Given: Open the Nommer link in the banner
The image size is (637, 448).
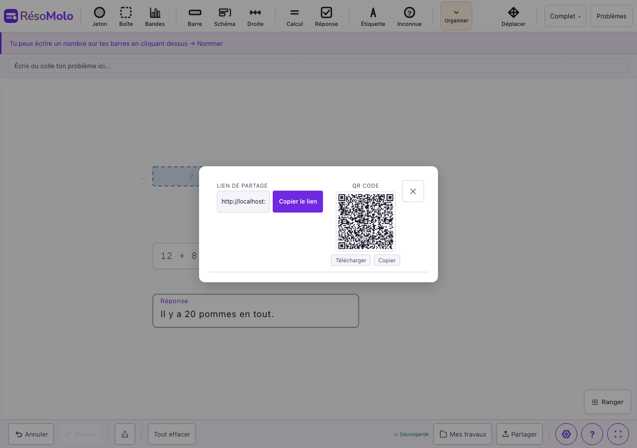Looking at the screenshot, I should 210,43.
